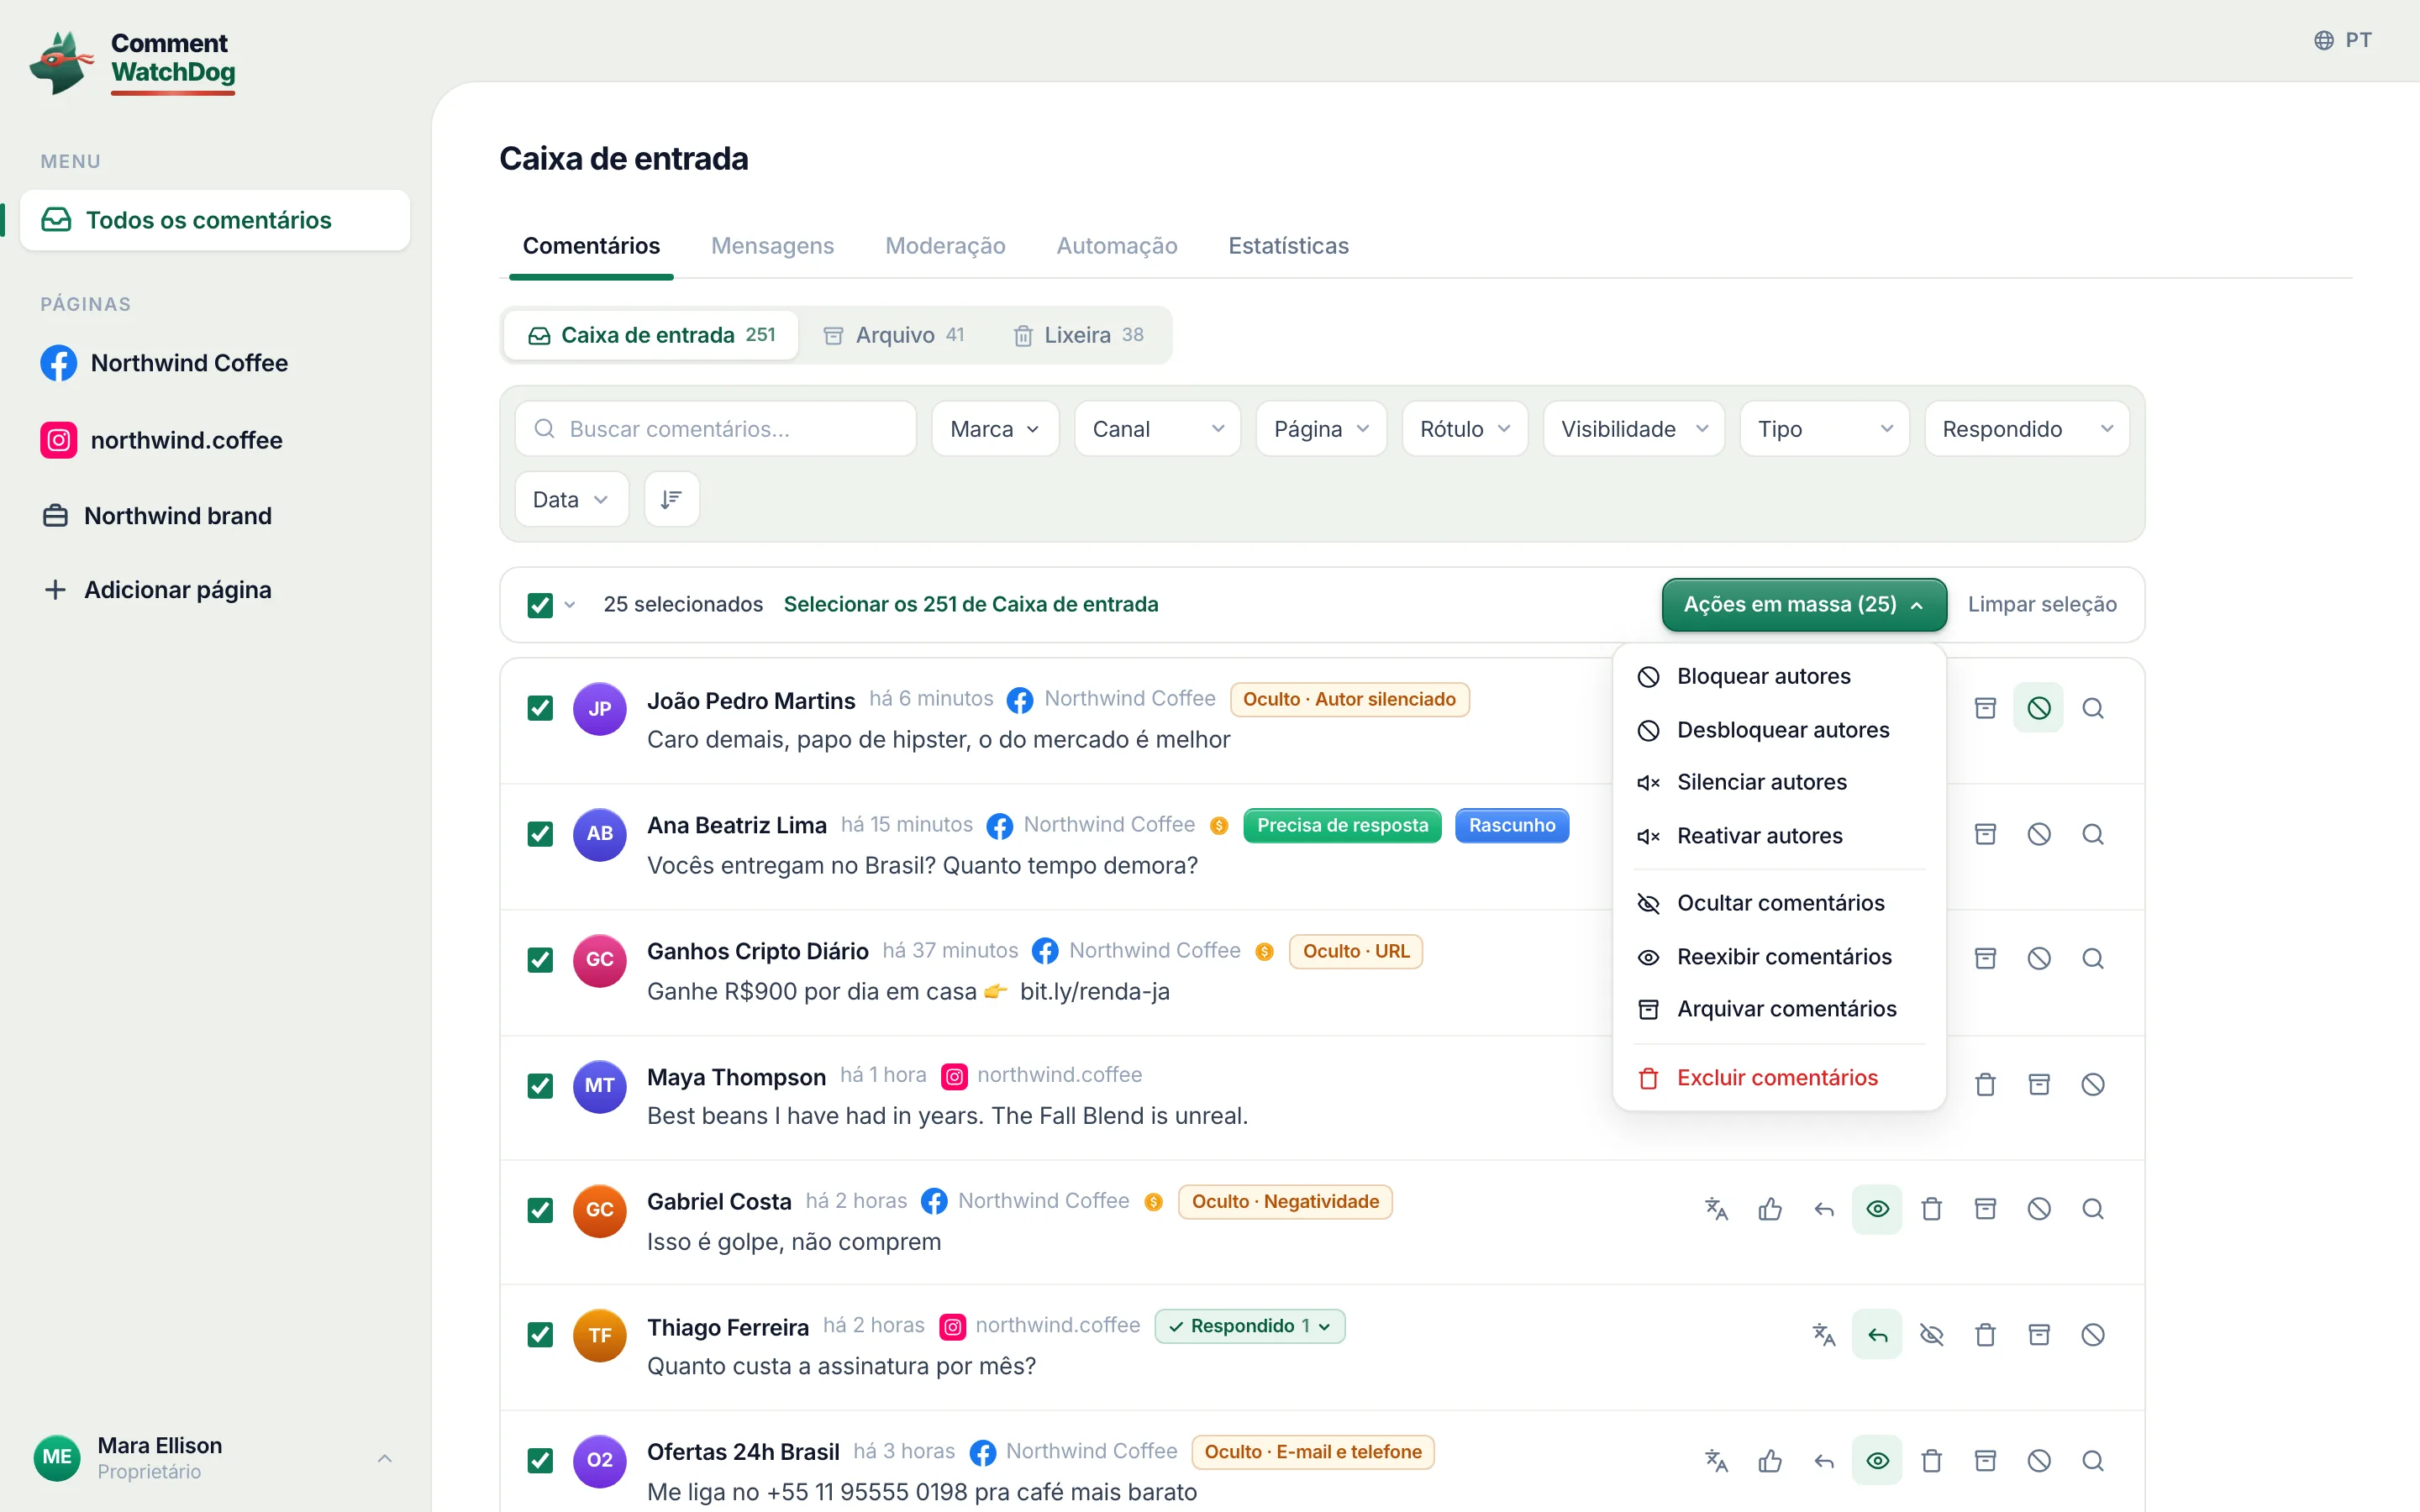Like Gabriel Costa's comment
The image size is (2420, 1512).
point(1770,1209)
